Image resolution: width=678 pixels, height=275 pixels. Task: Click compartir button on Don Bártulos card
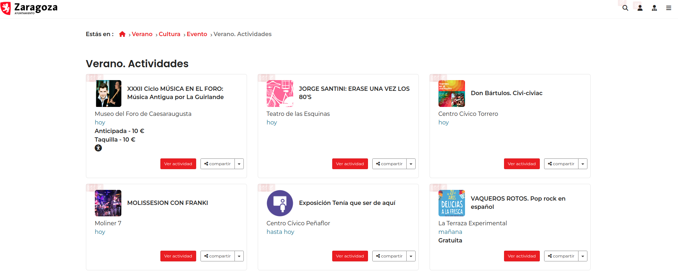(x=561, y=164)
